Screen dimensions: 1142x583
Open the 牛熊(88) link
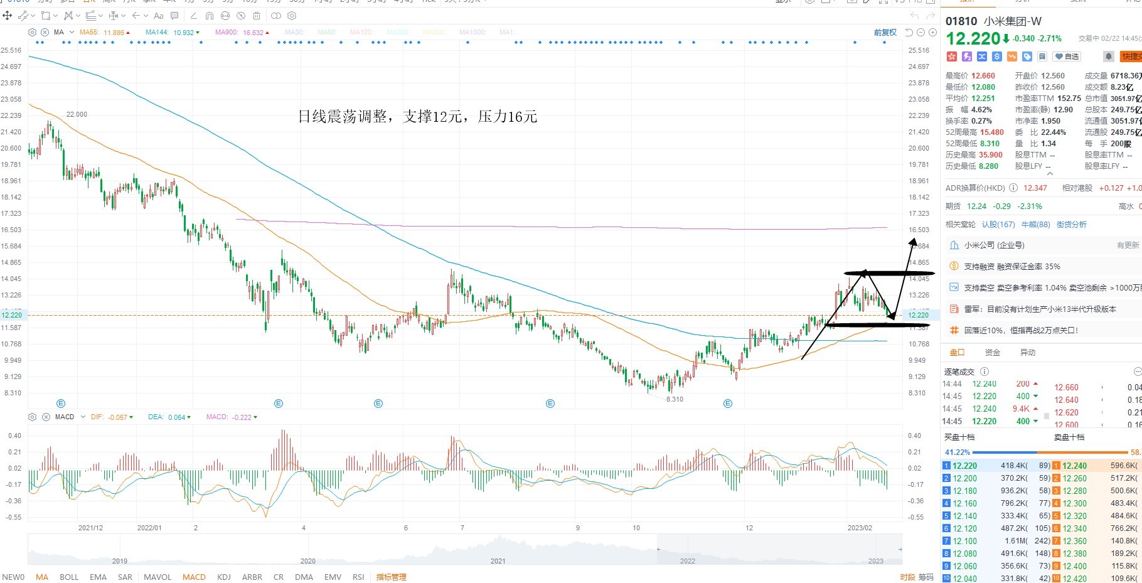coord(1036,224)
